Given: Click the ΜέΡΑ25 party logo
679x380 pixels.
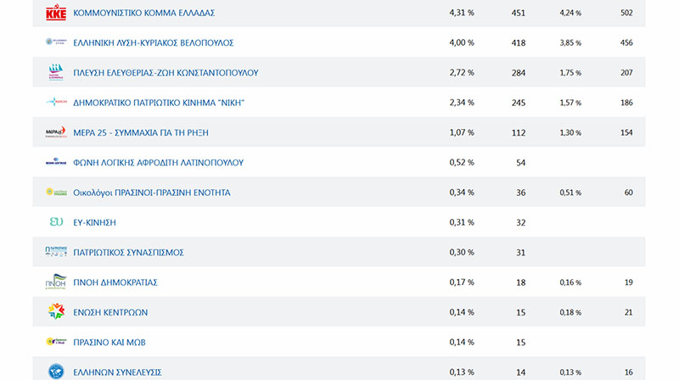Looking at the screenshot, I should [55, 132].
